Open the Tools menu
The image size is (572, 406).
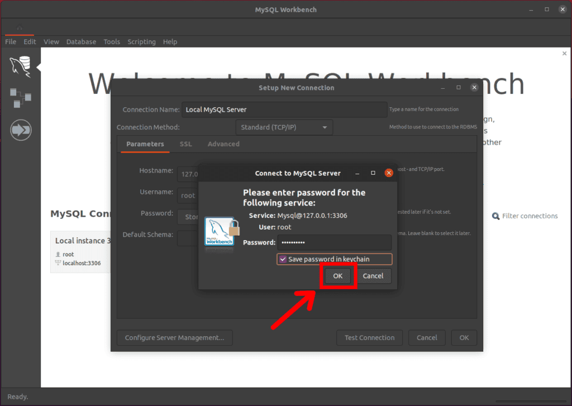(x=112, y=41)
